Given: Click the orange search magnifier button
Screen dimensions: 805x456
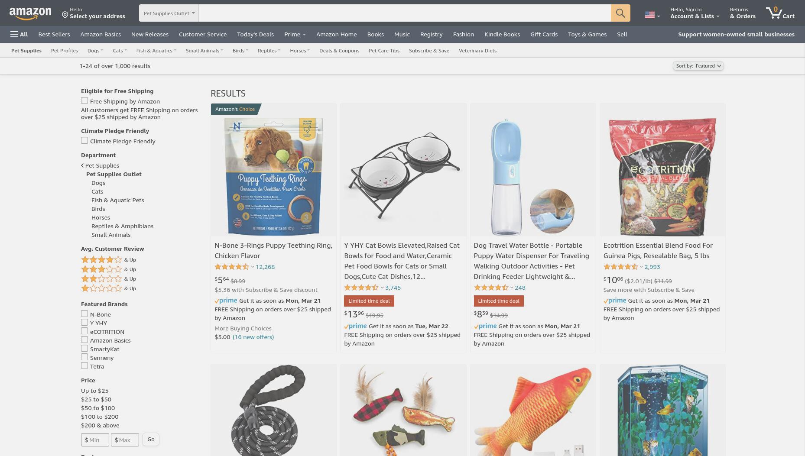Looking at the screenshot, I should pos(620,13).
